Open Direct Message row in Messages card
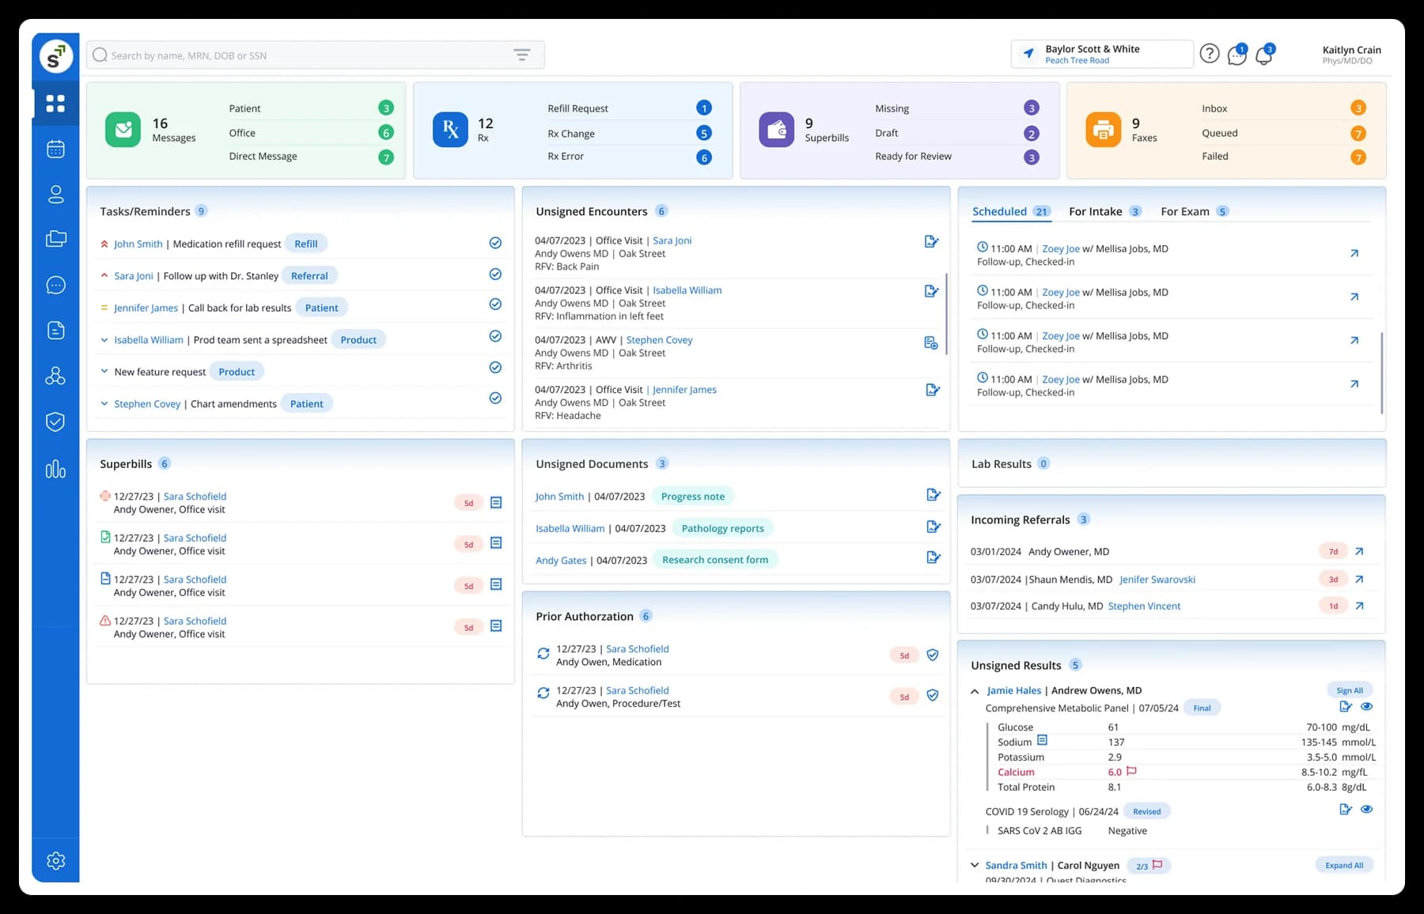Image resolution: width=1424 pixels, height=914 pixels. point(312,157)
